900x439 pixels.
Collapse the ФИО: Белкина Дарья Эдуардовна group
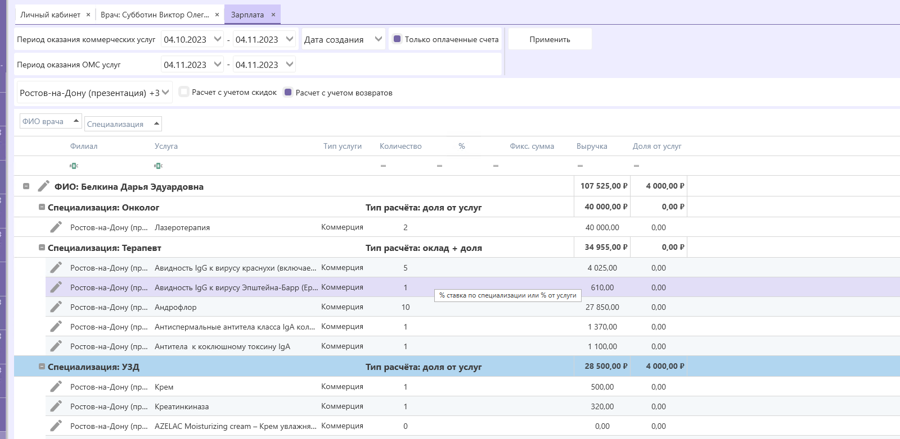tap(26, 186)
